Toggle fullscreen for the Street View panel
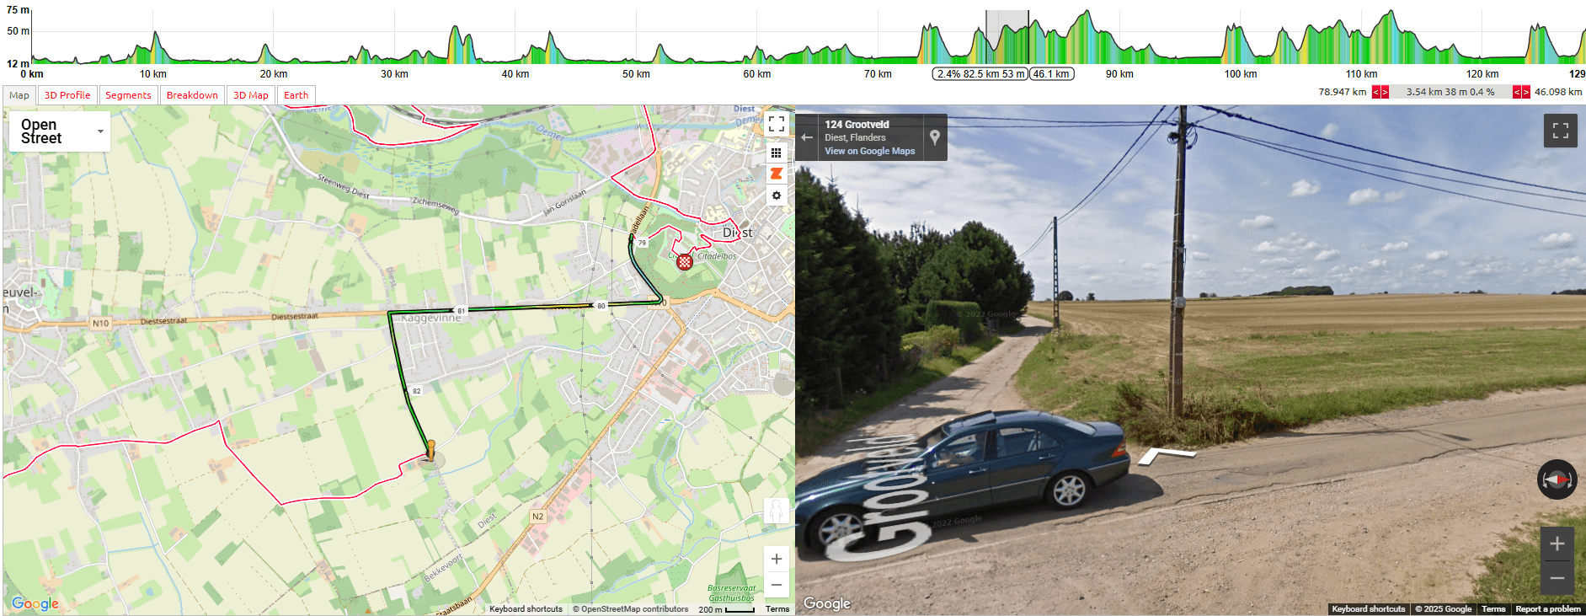Screen dimensions: 1586x616 click(1560, 131)
